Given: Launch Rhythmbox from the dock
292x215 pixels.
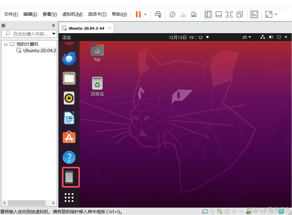Looking at the screenshot, I should [69, 98].
